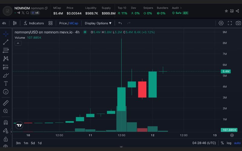Click the Volume indicator label
Image resolution: width=242 pixels, height=151 pixels.
tap(20, 37)
